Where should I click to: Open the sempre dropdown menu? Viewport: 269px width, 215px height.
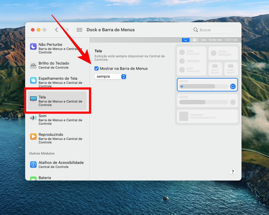tap(110, 77)
